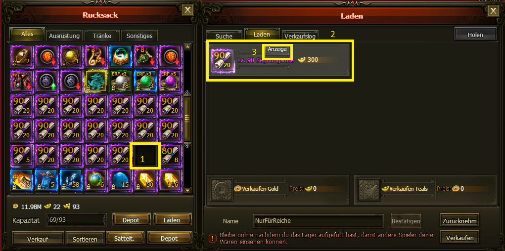Select the ERF x2 orb item
Screen dimensions: 505x251
coord(120,82)
